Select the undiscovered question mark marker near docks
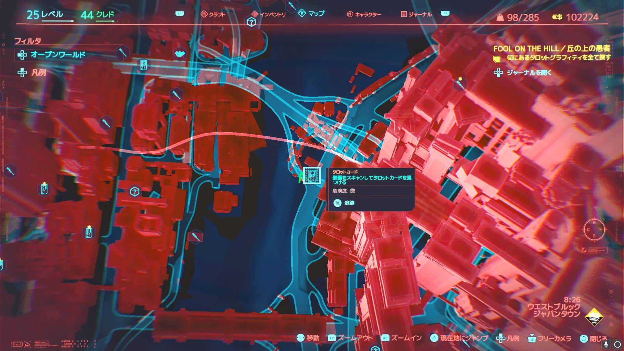This screenshot has width=624, height=351. 135,191
